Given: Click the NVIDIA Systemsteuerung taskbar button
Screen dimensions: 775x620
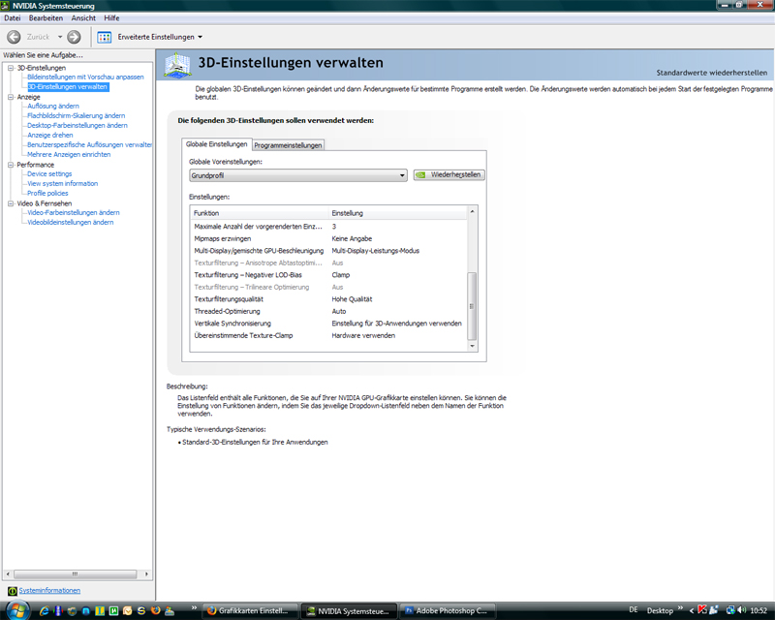Looking at the screenshot, I should (x=349, y=611).
